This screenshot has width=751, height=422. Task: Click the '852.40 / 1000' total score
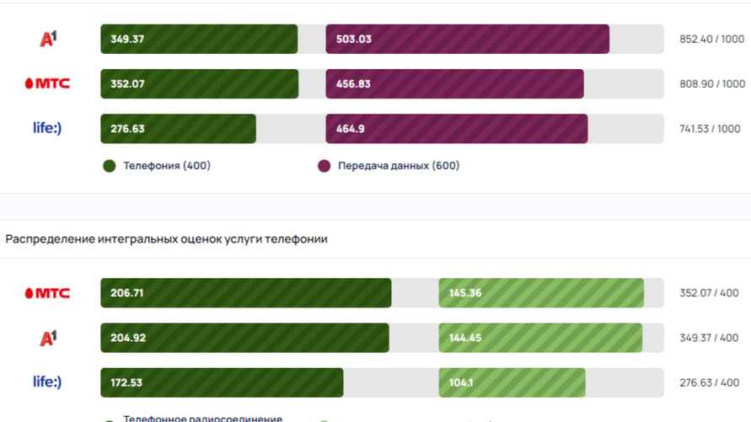[711, 39]
